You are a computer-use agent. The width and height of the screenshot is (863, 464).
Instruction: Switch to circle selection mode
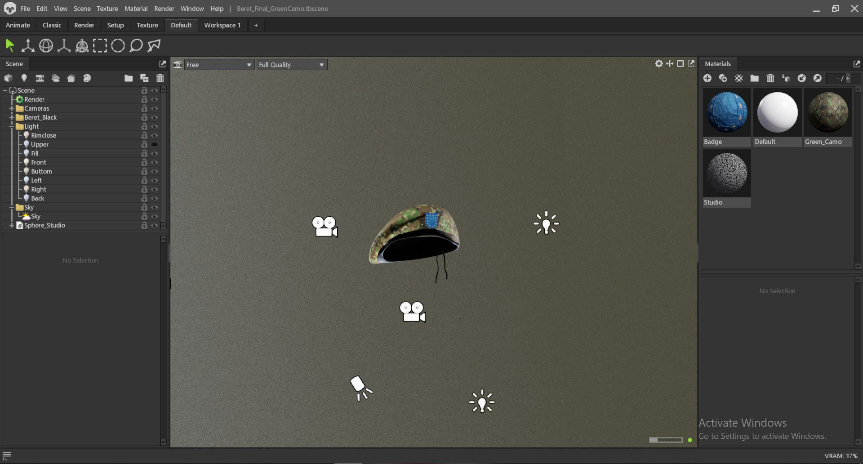coord(118,45)
